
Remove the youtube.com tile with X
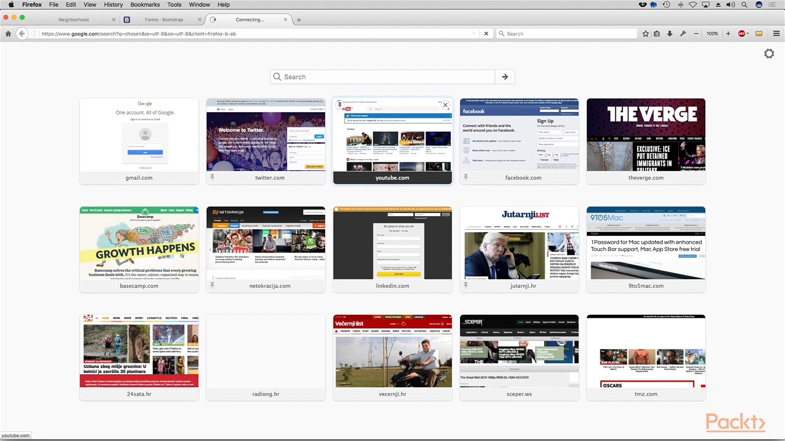coord(445,105)
